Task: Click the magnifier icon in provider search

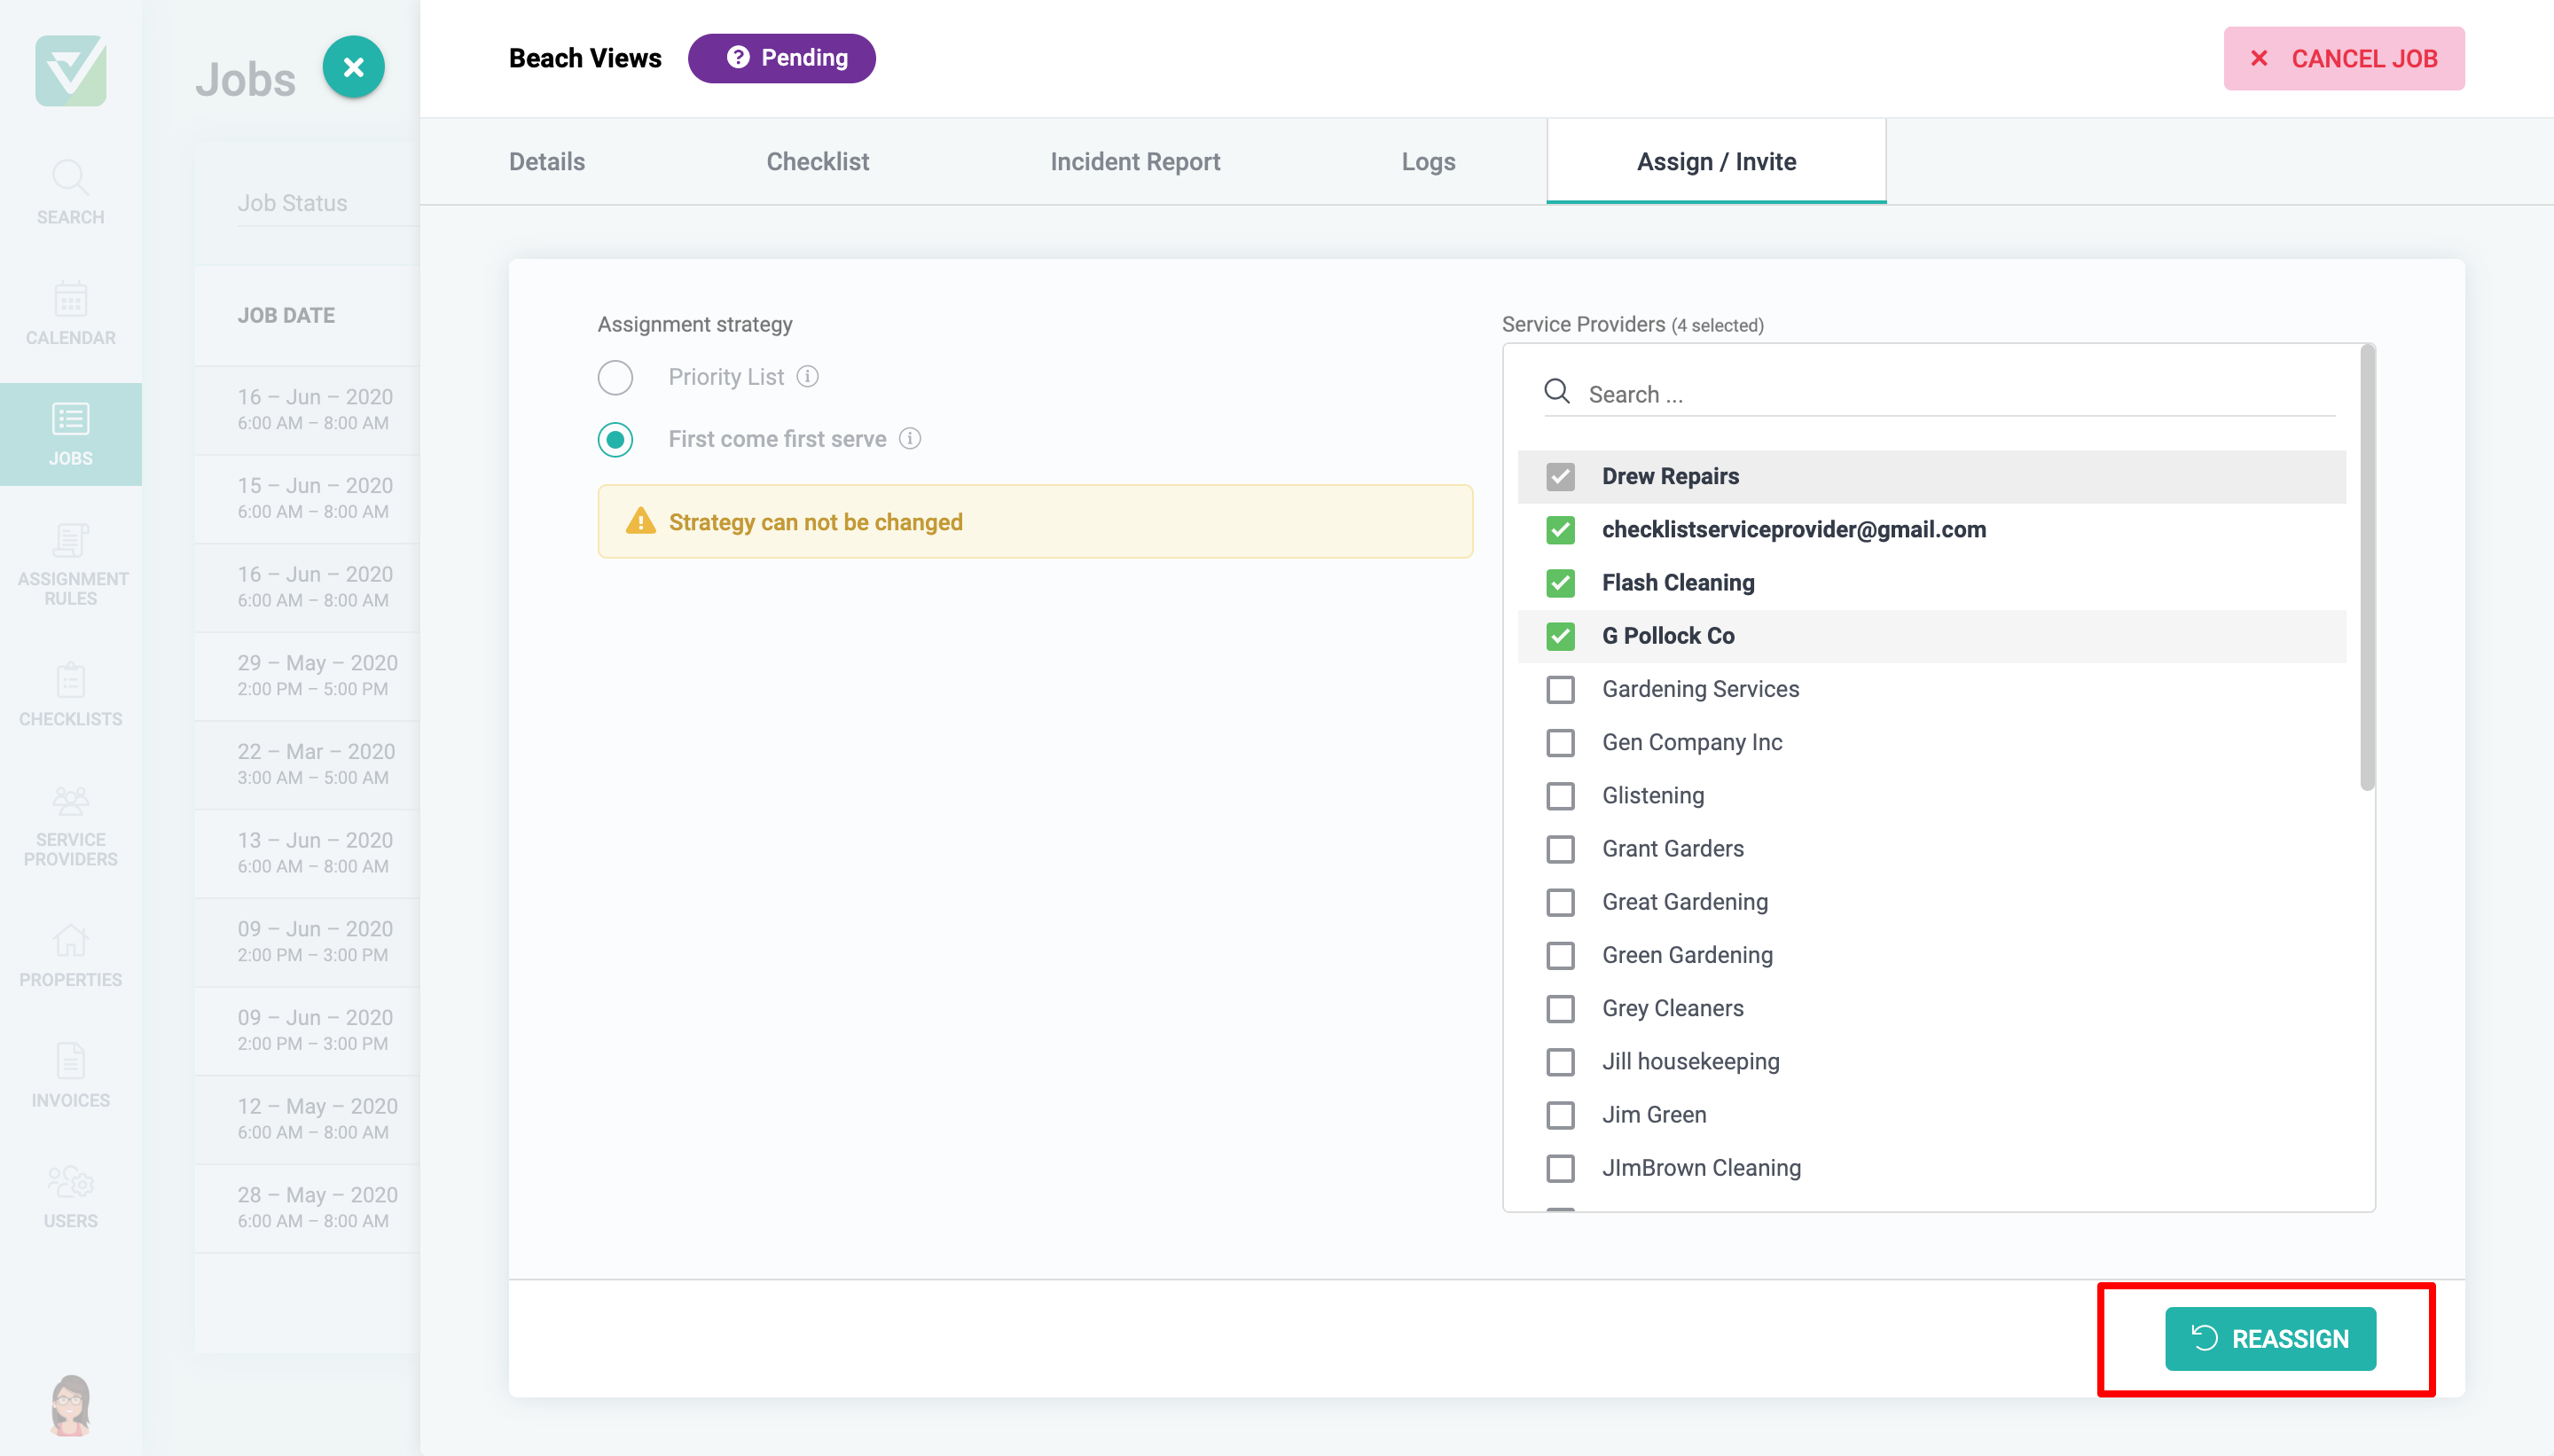Action: coord(1556,391)
